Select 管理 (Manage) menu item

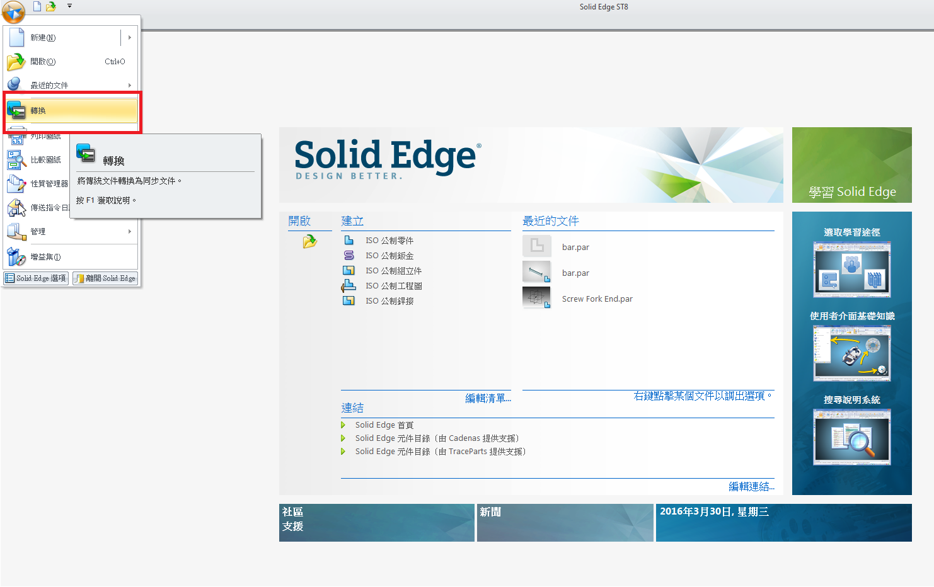click(x=71, y=232)
